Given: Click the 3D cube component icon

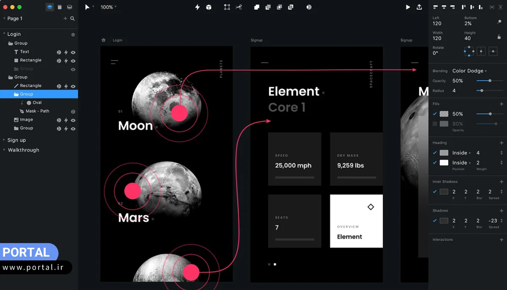Looking at the screenshot, I should 209,7.
